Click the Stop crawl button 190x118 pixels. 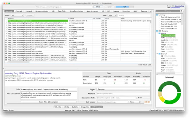point(98,7)
